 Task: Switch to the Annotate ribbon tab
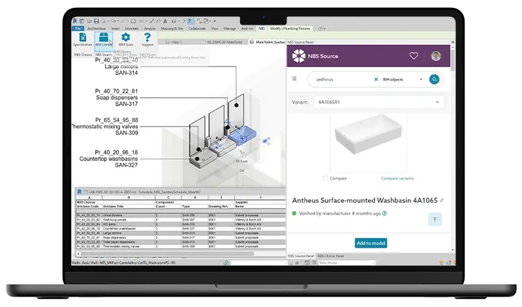tap(132, 29)
